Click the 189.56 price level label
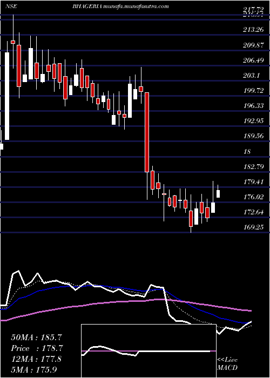The height and width of the screenshot is (378, 270). coord(253,136)
